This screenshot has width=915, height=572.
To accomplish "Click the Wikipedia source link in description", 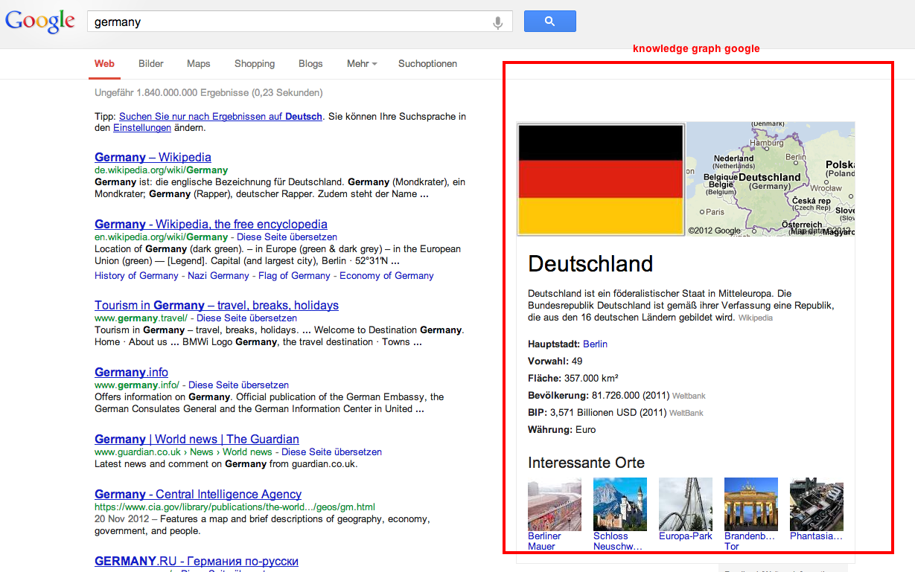I will point(756,318).
